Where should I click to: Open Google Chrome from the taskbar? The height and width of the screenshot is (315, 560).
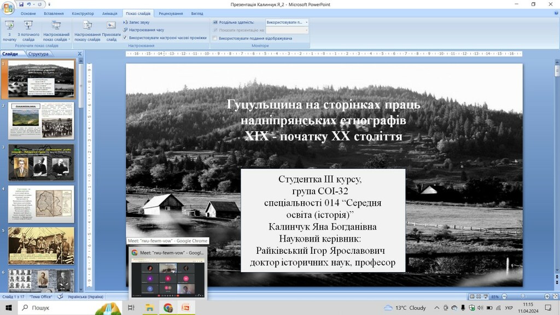click(168, 308)
